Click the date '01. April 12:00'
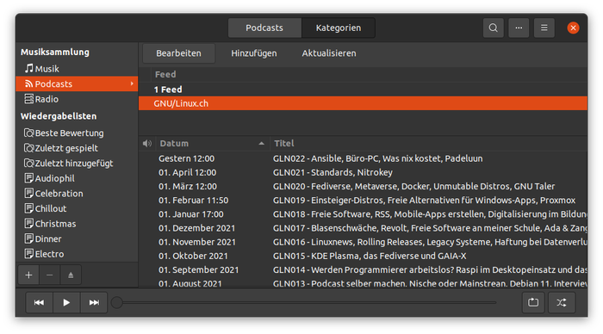603x334 pixels. (x=187, y=172)
